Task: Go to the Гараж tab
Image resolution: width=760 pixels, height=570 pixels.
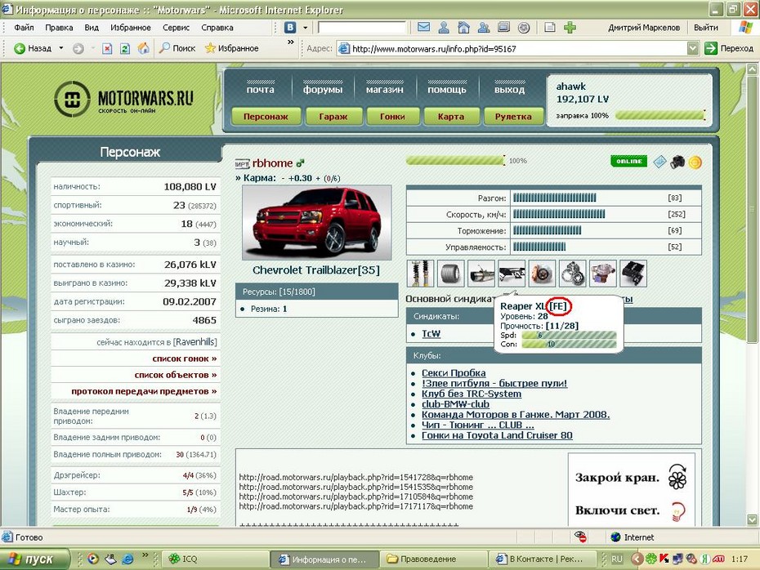Action: pyautogui.click(x=333, y=117)
